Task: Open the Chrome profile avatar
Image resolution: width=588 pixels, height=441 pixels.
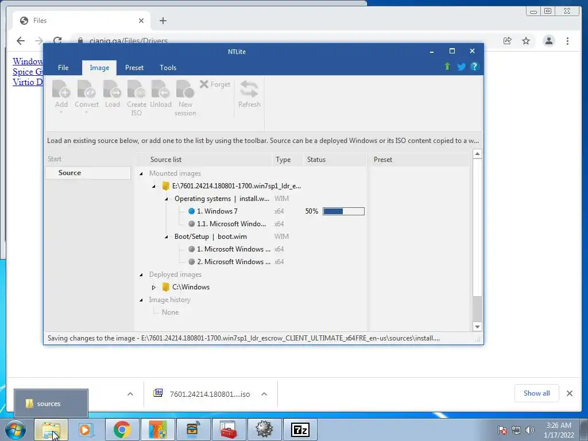Action: (548, 41)
